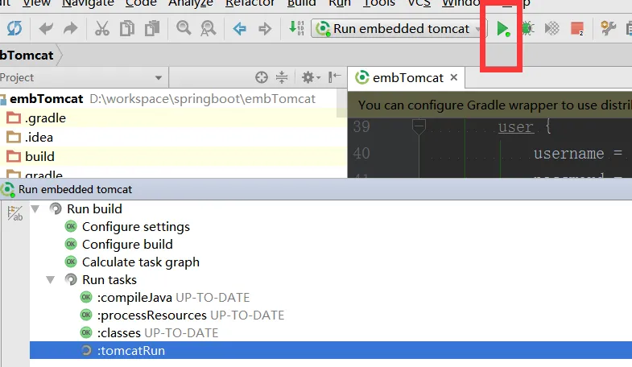Toggle the text view mode in the build panel
This screenshot has width=632, height=367.
tap(15, 213)
